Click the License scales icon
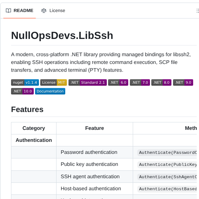This screenshot has width=199, height=199. point(44,10)
